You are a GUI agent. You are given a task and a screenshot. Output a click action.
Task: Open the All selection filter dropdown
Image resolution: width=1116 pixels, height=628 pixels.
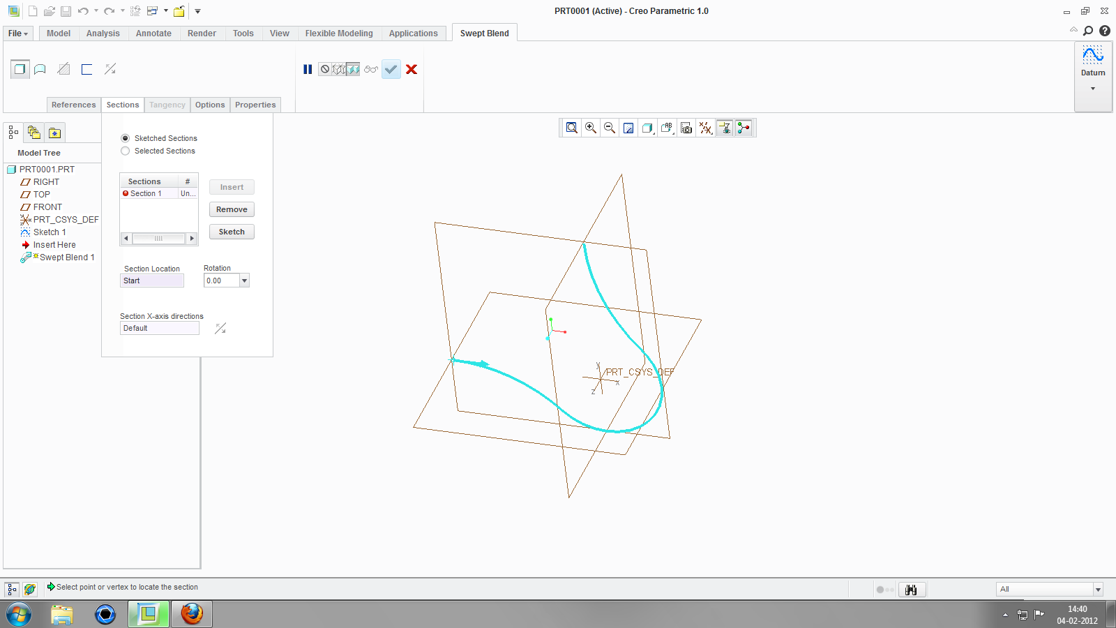tap(1098, 590)
